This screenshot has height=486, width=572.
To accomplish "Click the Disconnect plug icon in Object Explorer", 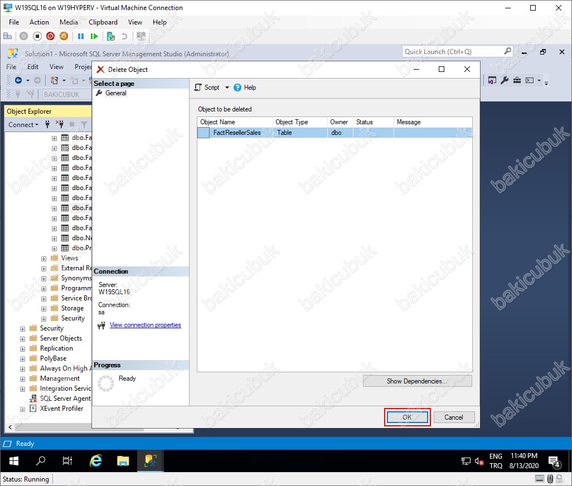I will pyautogui.click(x=60, y=125).
